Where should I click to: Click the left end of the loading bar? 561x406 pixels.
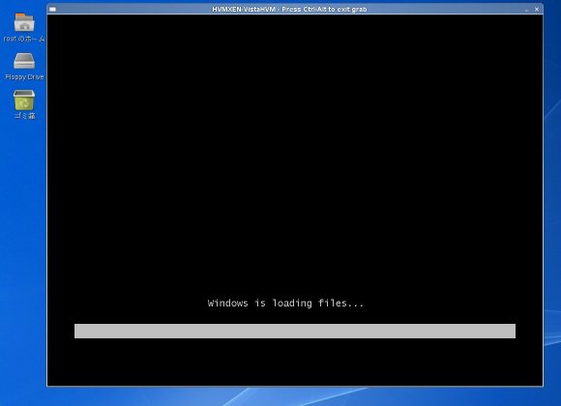pos(76,331)
